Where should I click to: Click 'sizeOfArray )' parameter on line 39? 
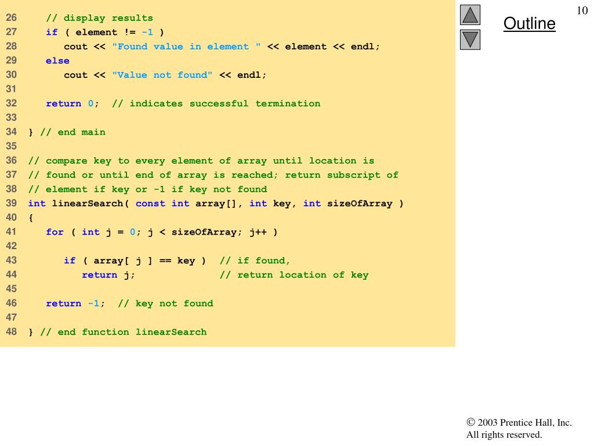tap(365, 204)
